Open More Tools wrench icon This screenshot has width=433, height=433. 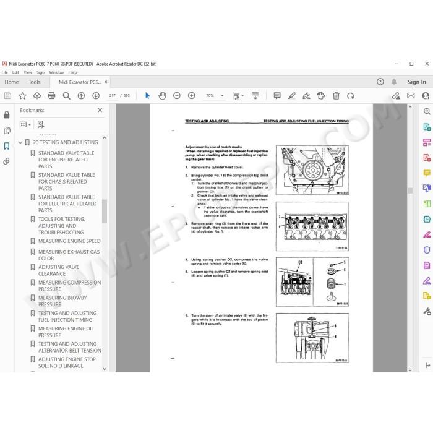tap(427, 312)
